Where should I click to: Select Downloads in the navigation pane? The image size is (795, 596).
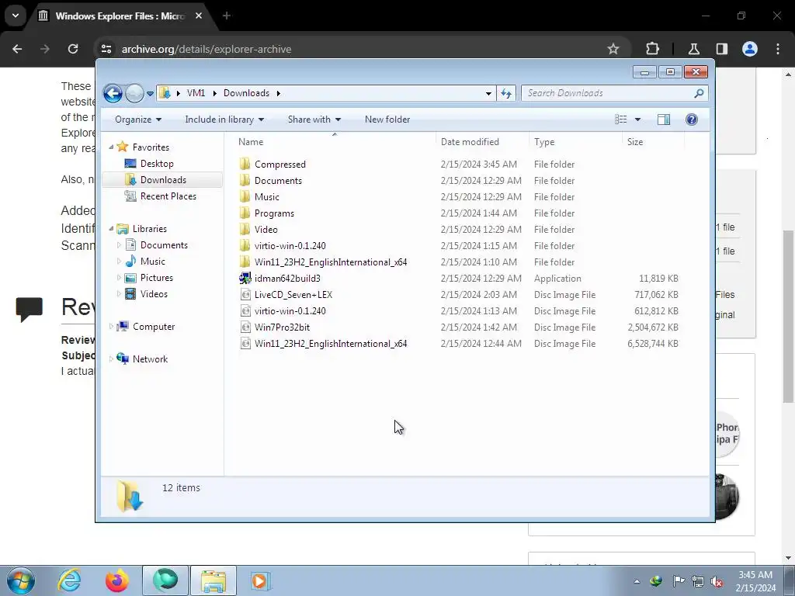163,180
